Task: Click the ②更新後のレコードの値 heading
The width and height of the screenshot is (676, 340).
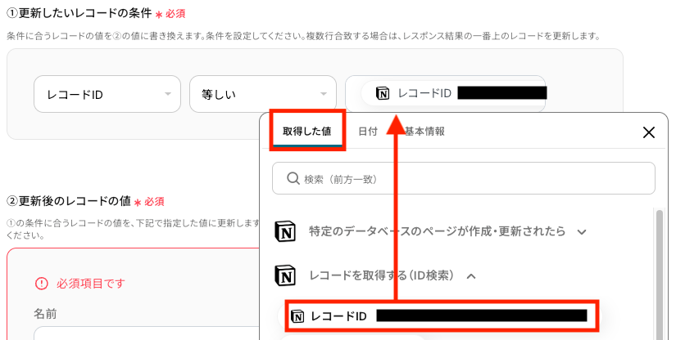Action: point(69,201)
